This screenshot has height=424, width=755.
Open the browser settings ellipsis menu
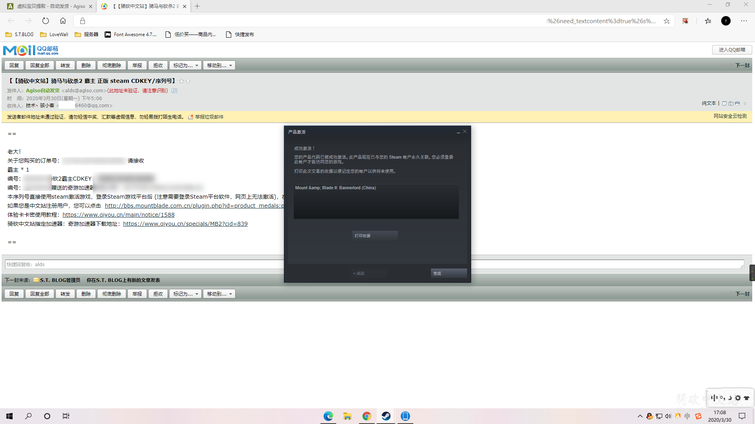[x=744, y=21]
